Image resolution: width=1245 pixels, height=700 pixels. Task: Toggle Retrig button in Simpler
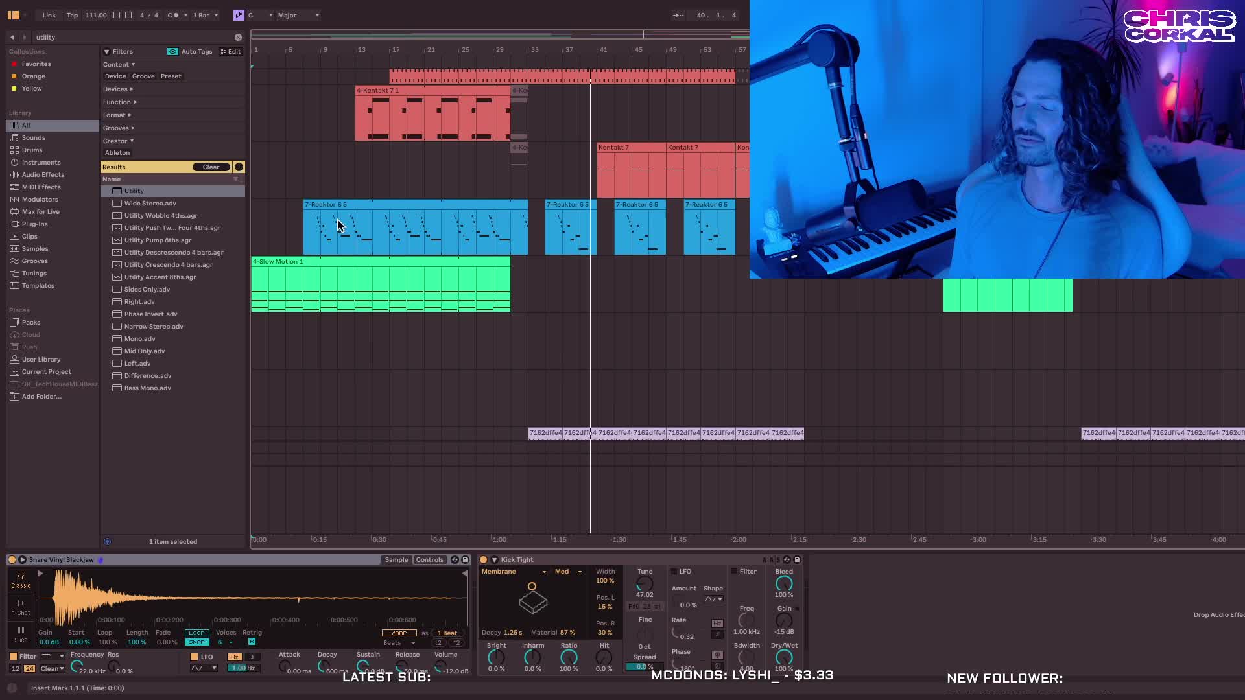[252, 642]
